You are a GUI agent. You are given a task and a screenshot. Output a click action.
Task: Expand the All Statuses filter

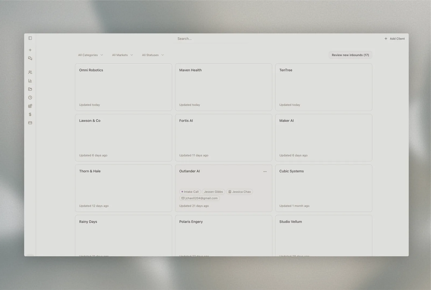[x=153, y=55]
